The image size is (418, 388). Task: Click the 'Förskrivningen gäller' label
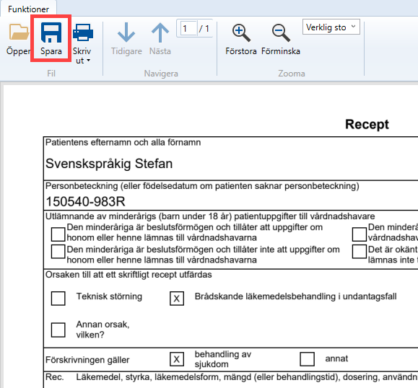click(x=87, y=360)
